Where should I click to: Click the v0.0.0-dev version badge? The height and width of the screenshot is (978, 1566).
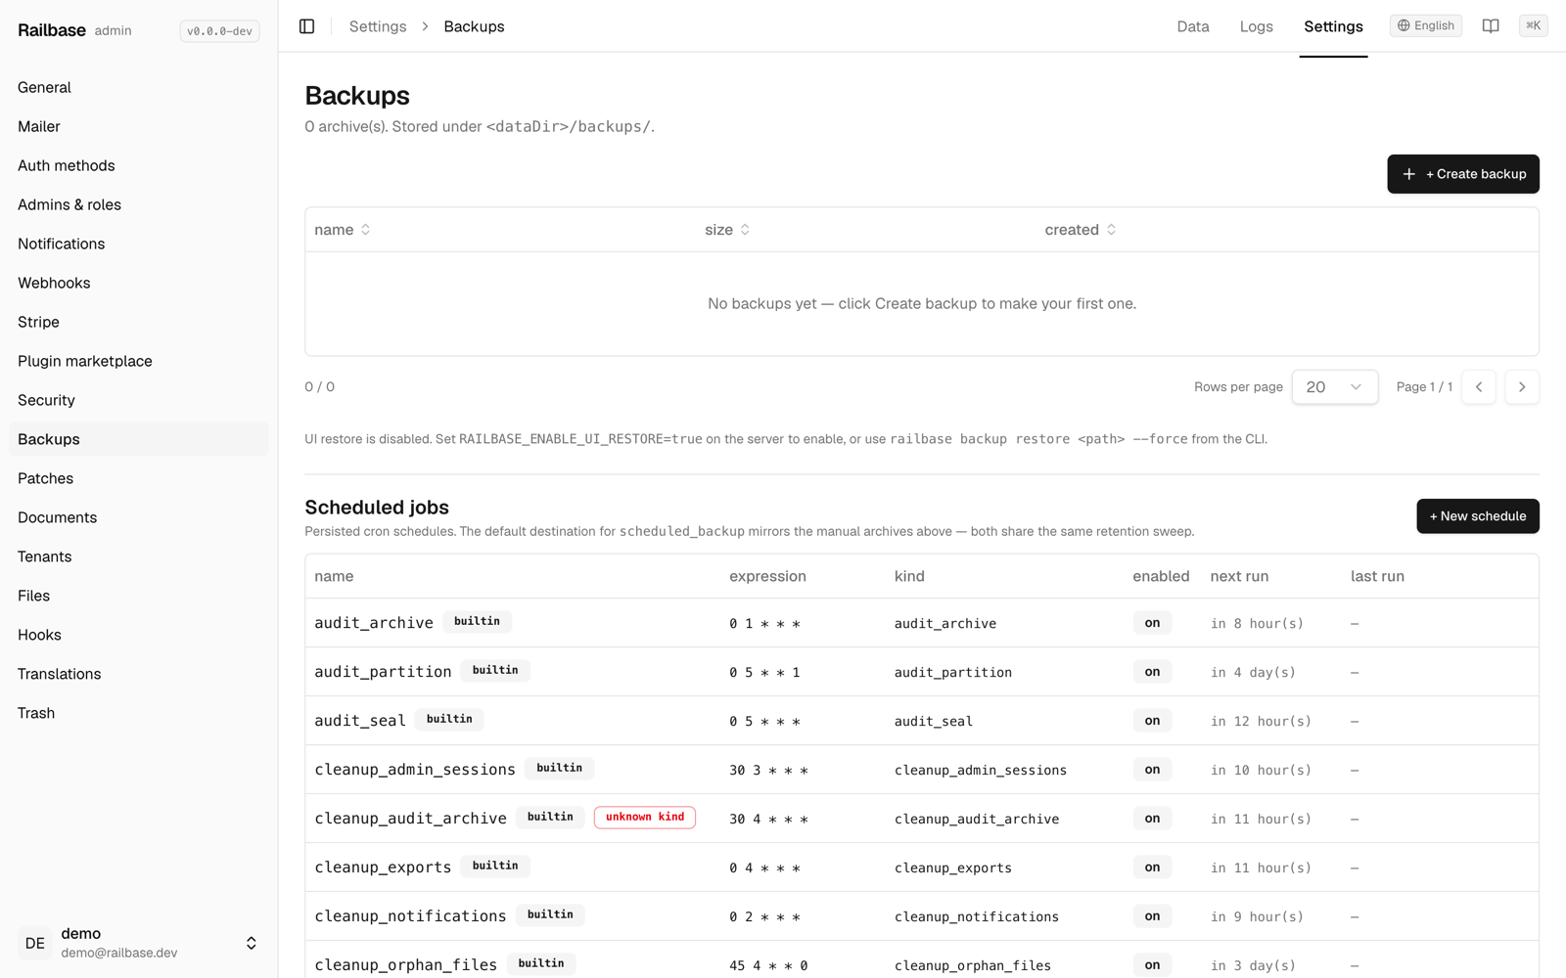pos(219,31)
